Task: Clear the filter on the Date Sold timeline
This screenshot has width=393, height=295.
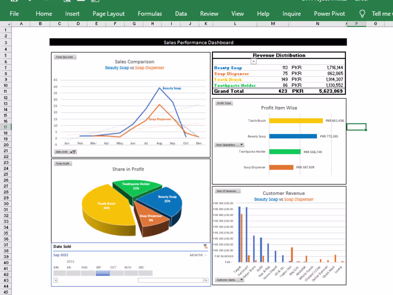Action: click(x=205, y=246)
